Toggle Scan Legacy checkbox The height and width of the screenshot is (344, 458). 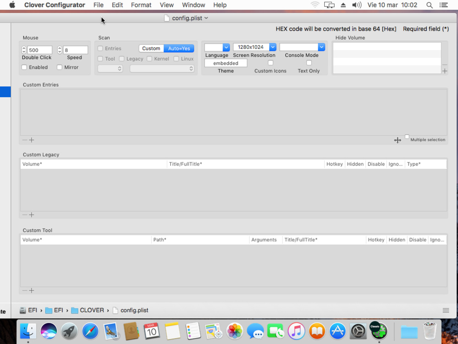coord(122,59)
